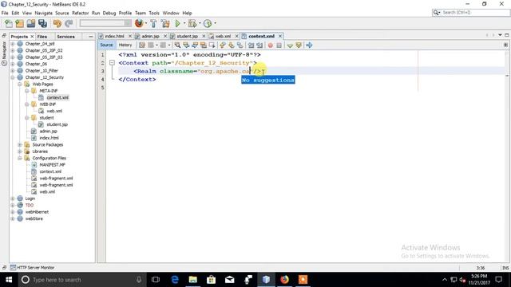This screenshot has width=511, height=287.
Task: Click the Build Project hammer icon
Action: coord(153,23)
